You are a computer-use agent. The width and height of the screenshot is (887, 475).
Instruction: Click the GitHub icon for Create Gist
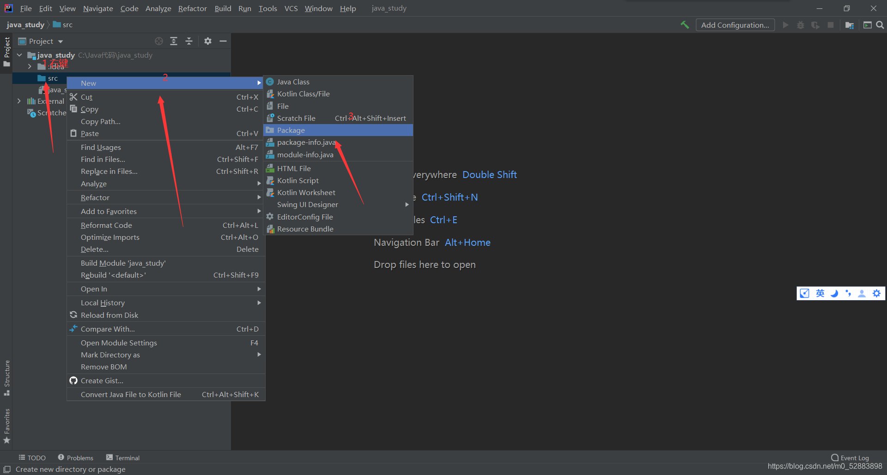coord(73,380)
